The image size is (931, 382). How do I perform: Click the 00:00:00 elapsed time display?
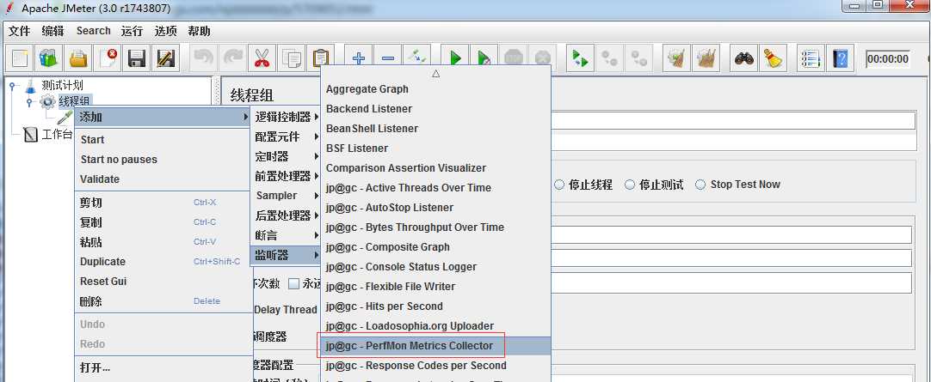click(888, 58)
